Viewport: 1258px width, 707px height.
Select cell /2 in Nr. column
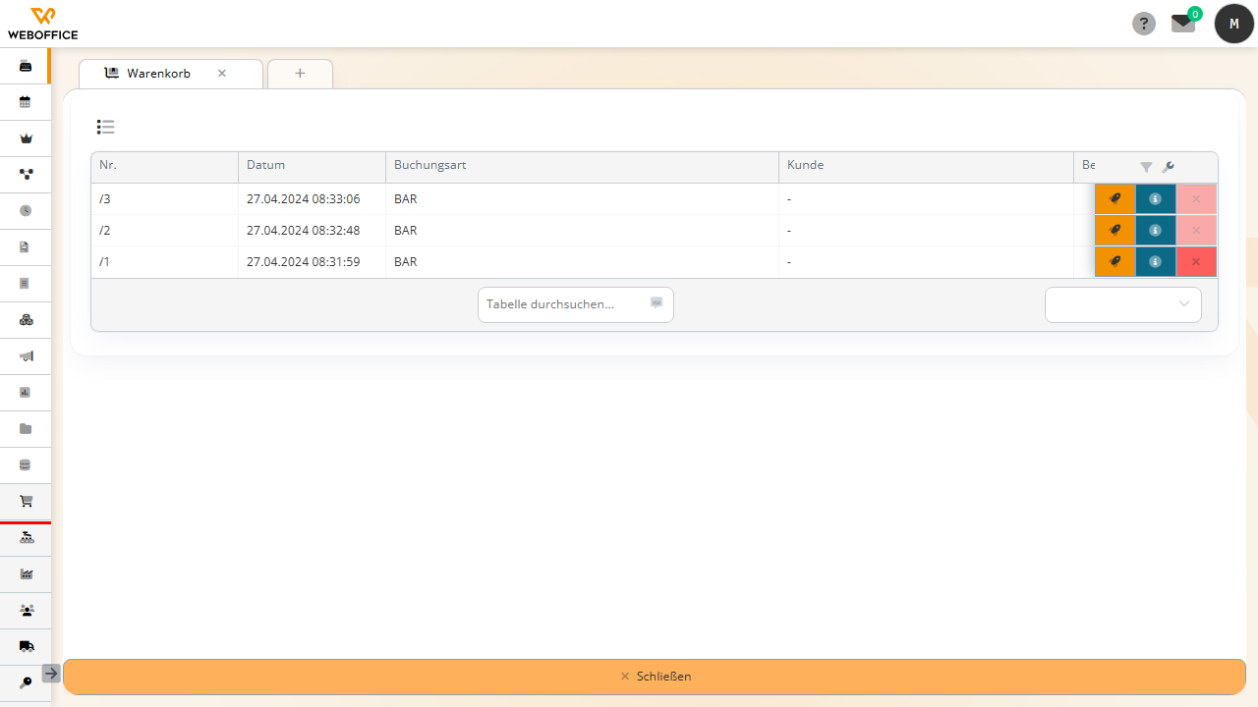point(164,230)
